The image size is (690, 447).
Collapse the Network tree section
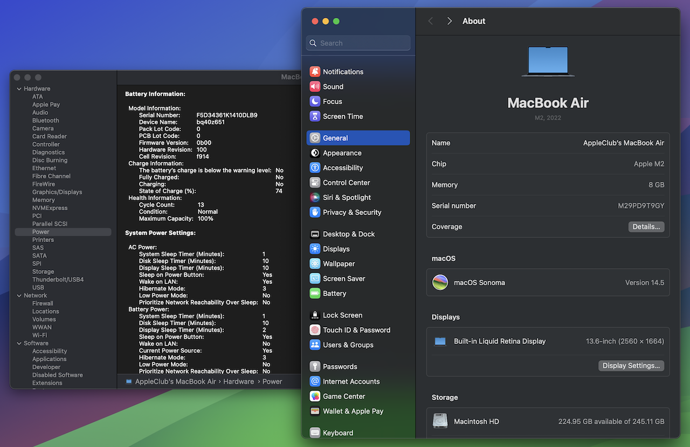click(x=19, y=295)
